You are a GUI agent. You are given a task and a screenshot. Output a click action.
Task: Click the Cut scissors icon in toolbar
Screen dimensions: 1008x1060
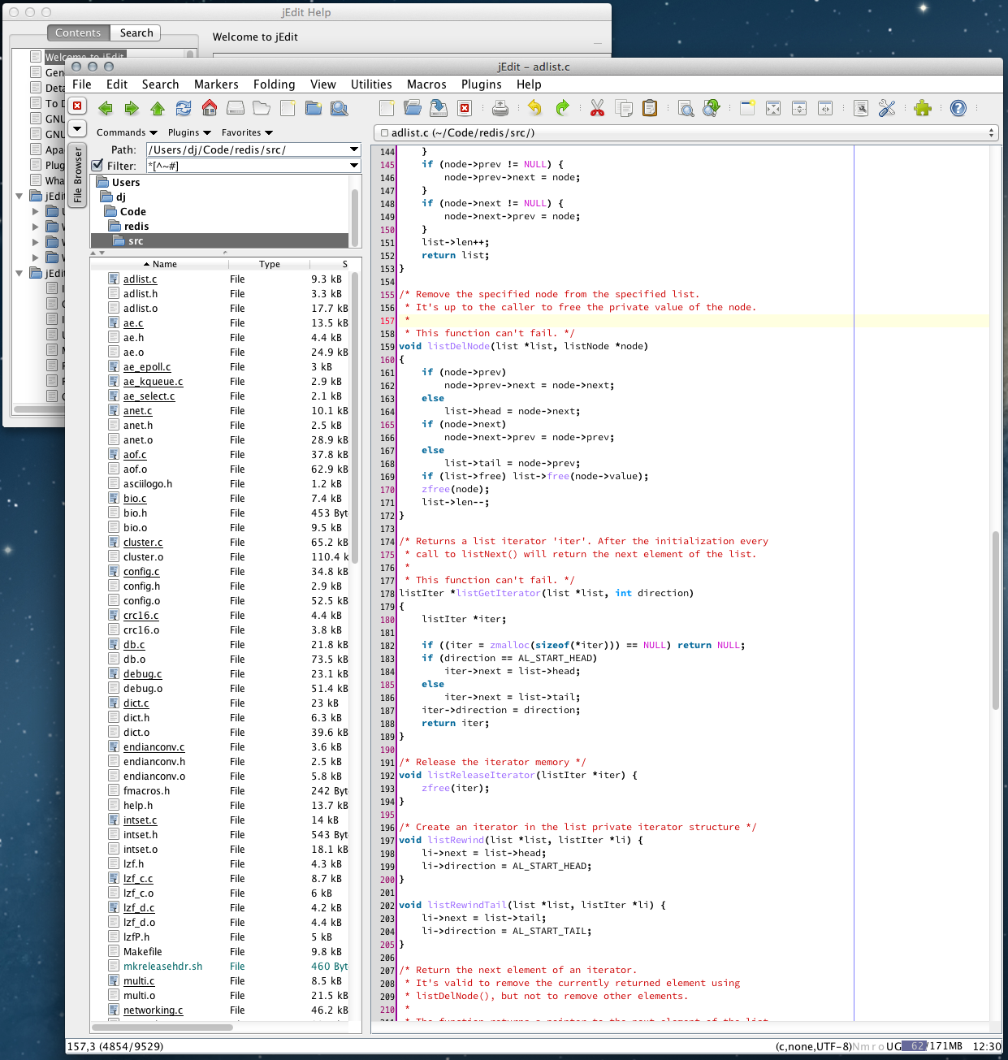pos(597,108)
